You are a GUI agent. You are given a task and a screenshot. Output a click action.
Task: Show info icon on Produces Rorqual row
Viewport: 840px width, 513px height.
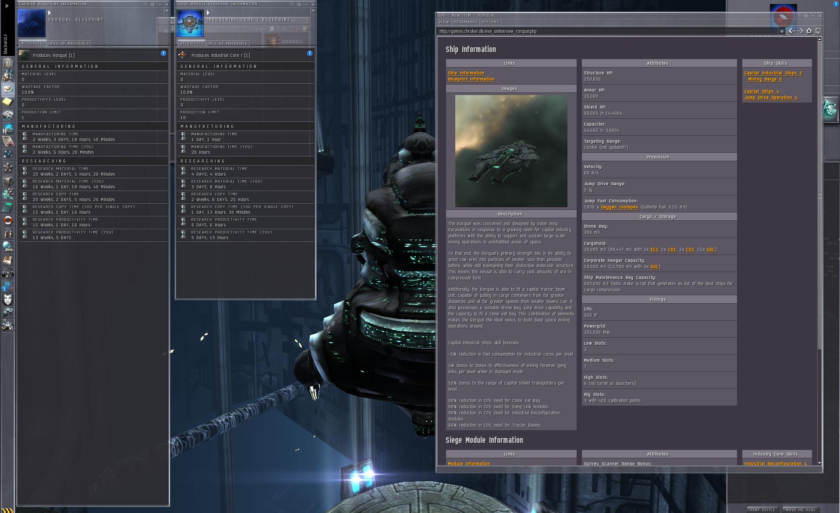[x=163, y=53]
